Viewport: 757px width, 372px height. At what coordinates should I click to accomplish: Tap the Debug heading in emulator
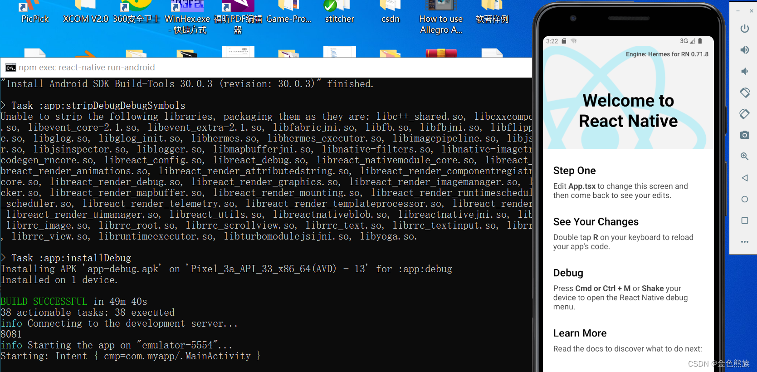(x=568, y=273)
